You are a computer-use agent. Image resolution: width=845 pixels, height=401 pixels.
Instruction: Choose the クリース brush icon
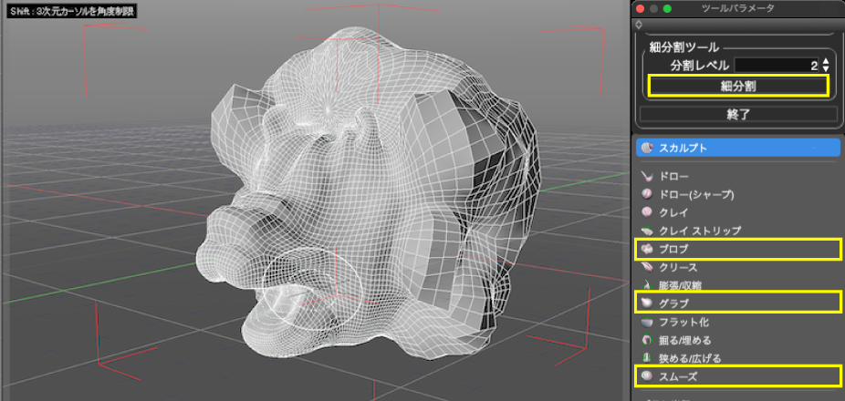[646, 267]
